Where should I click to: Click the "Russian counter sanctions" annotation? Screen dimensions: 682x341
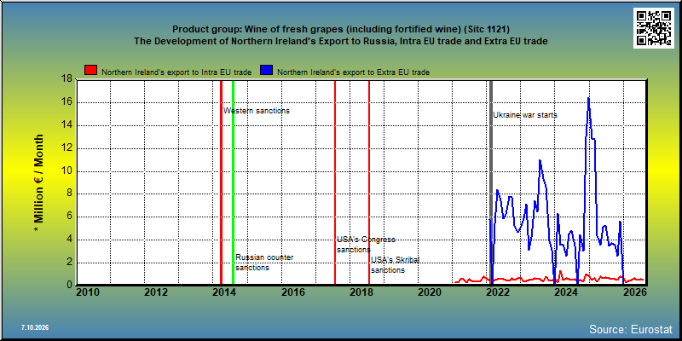coord(264,263)
